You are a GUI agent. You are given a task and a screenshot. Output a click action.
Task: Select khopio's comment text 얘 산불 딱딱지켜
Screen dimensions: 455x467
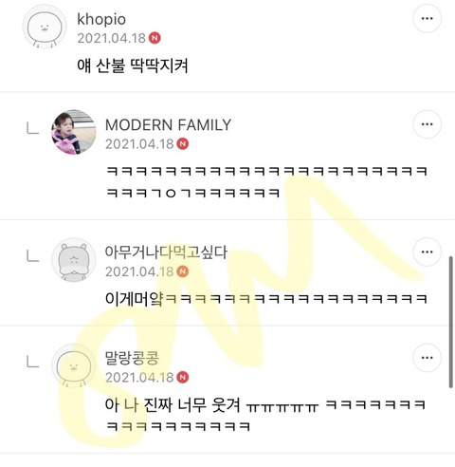(133, 65)
